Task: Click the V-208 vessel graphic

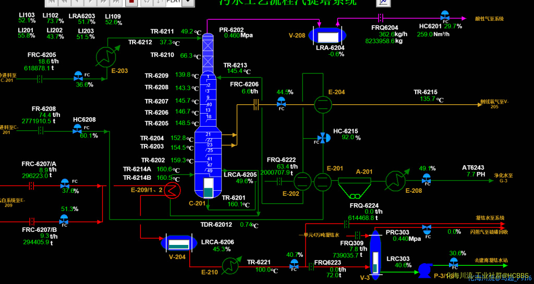Action: pyautogui.click(x=328, y=35)
